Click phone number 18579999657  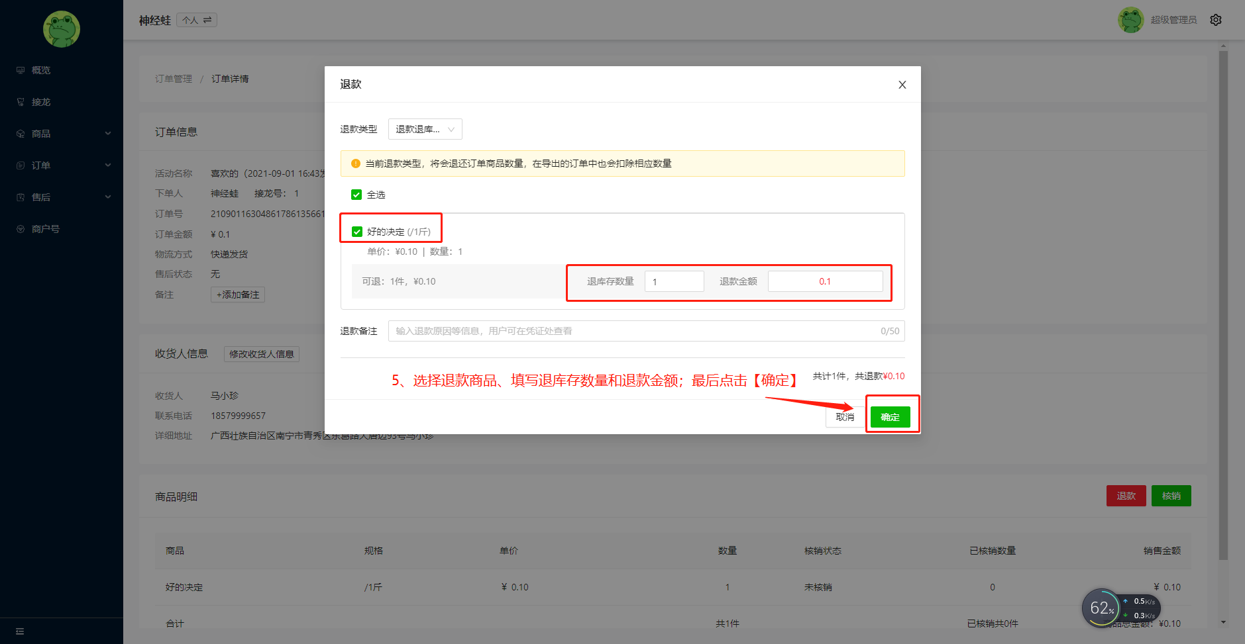pos(238,416)
